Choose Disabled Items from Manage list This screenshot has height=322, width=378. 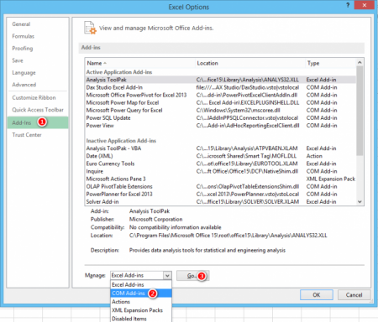click(141, 319)
